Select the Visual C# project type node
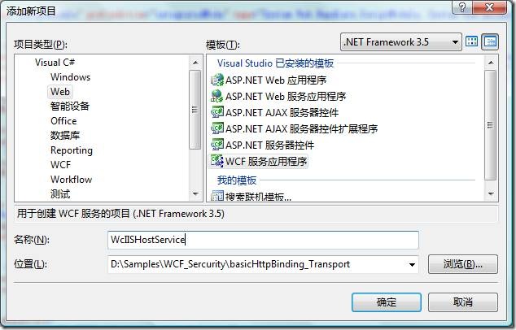Screen dimensions: 516x330 click(55, 62)
